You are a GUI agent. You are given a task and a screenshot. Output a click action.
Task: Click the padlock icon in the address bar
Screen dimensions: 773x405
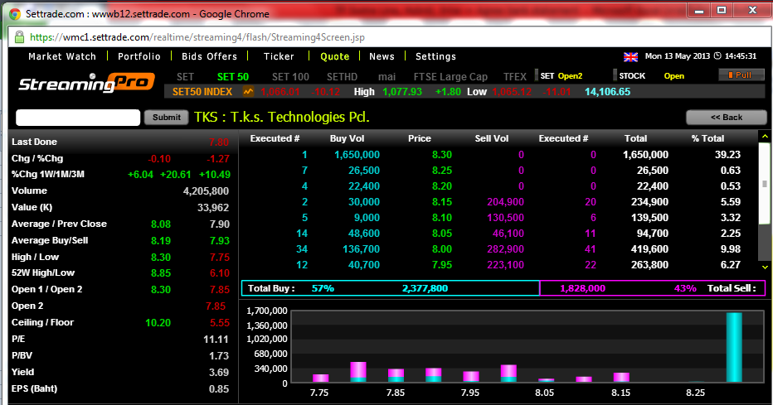[19, 37]
